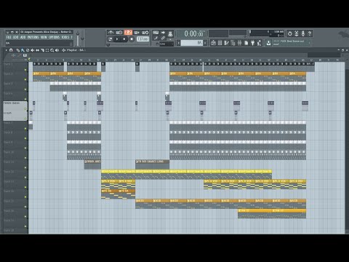The image size is (349, 262).
Task: Open the playlist options arrow menu
Action: point(6,50)
